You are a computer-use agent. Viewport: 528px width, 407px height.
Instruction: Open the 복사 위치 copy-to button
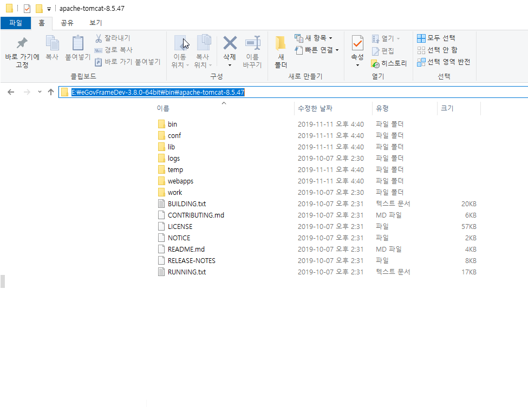point(203,51)
